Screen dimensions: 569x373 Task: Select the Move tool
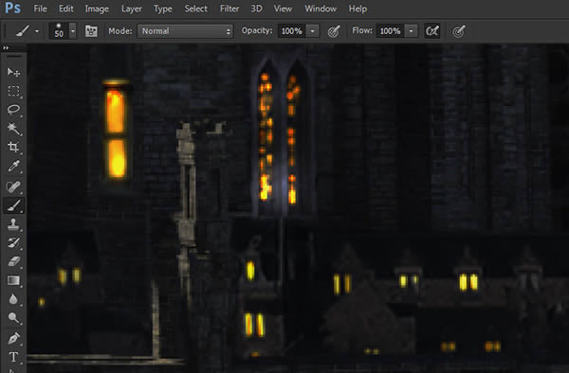pyautogui.click(x=13, y=72)
